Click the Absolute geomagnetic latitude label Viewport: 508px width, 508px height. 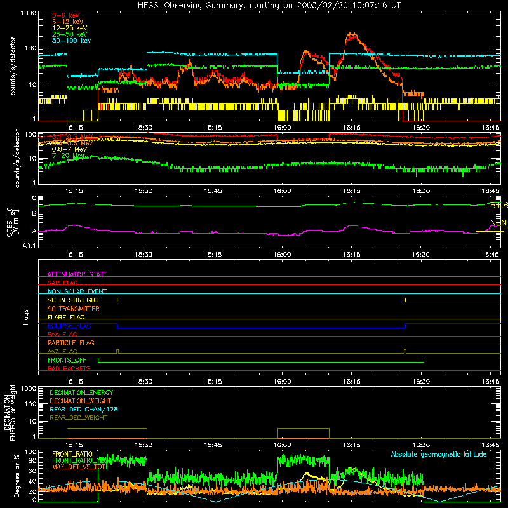tap(439, 454)
